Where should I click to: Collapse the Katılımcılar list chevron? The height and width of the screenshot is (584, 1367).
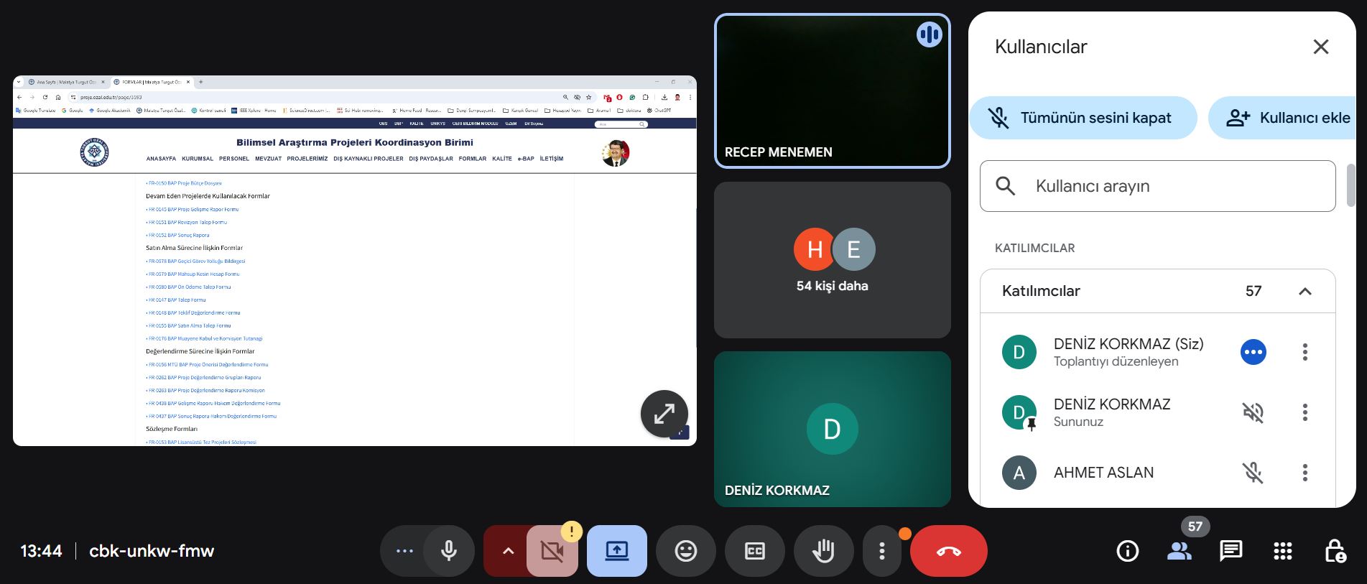[x=1305, y=291]
